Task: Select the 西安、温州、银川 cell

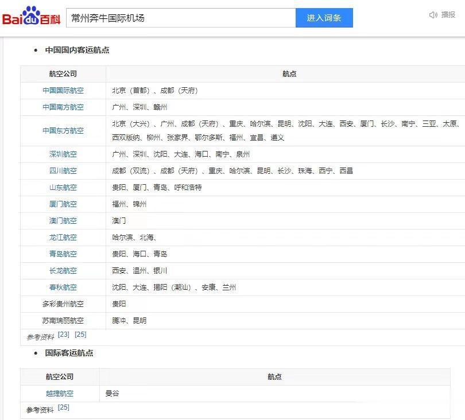Action: [x=285, y=271]
